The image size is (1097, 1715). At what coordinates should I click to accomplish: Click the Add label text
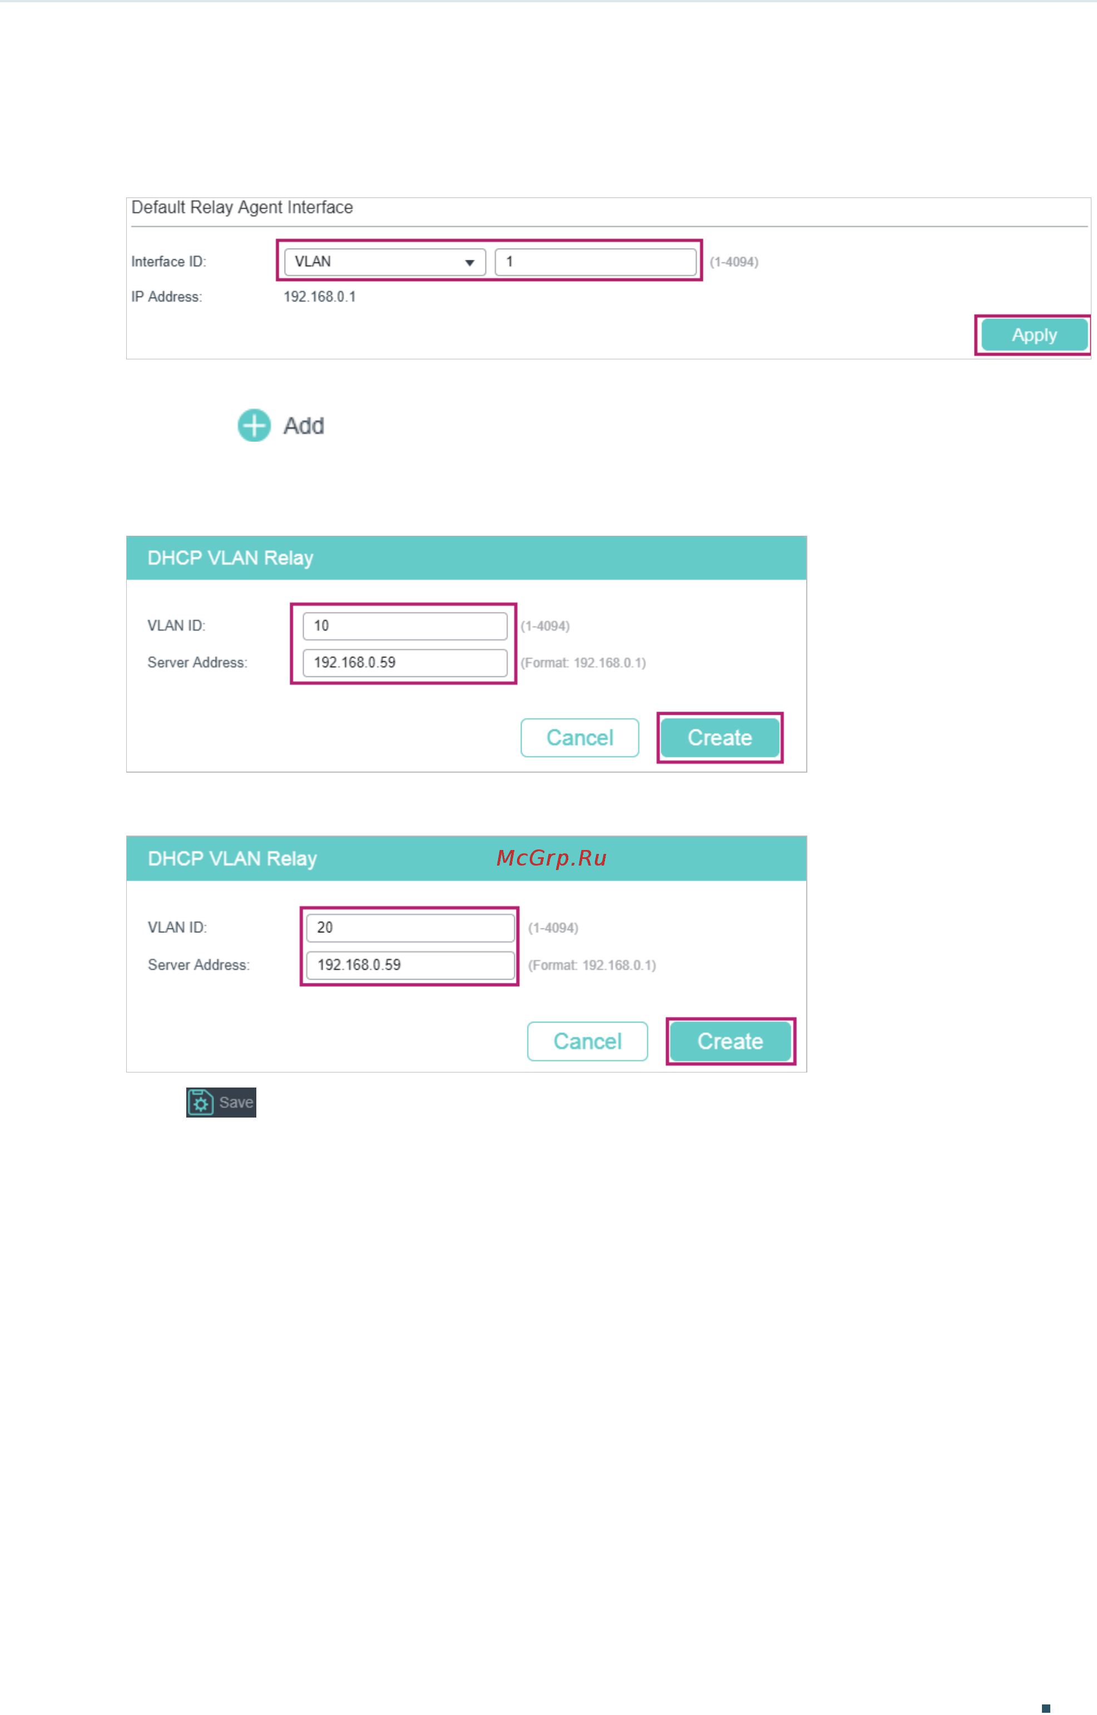click(304, 426)
